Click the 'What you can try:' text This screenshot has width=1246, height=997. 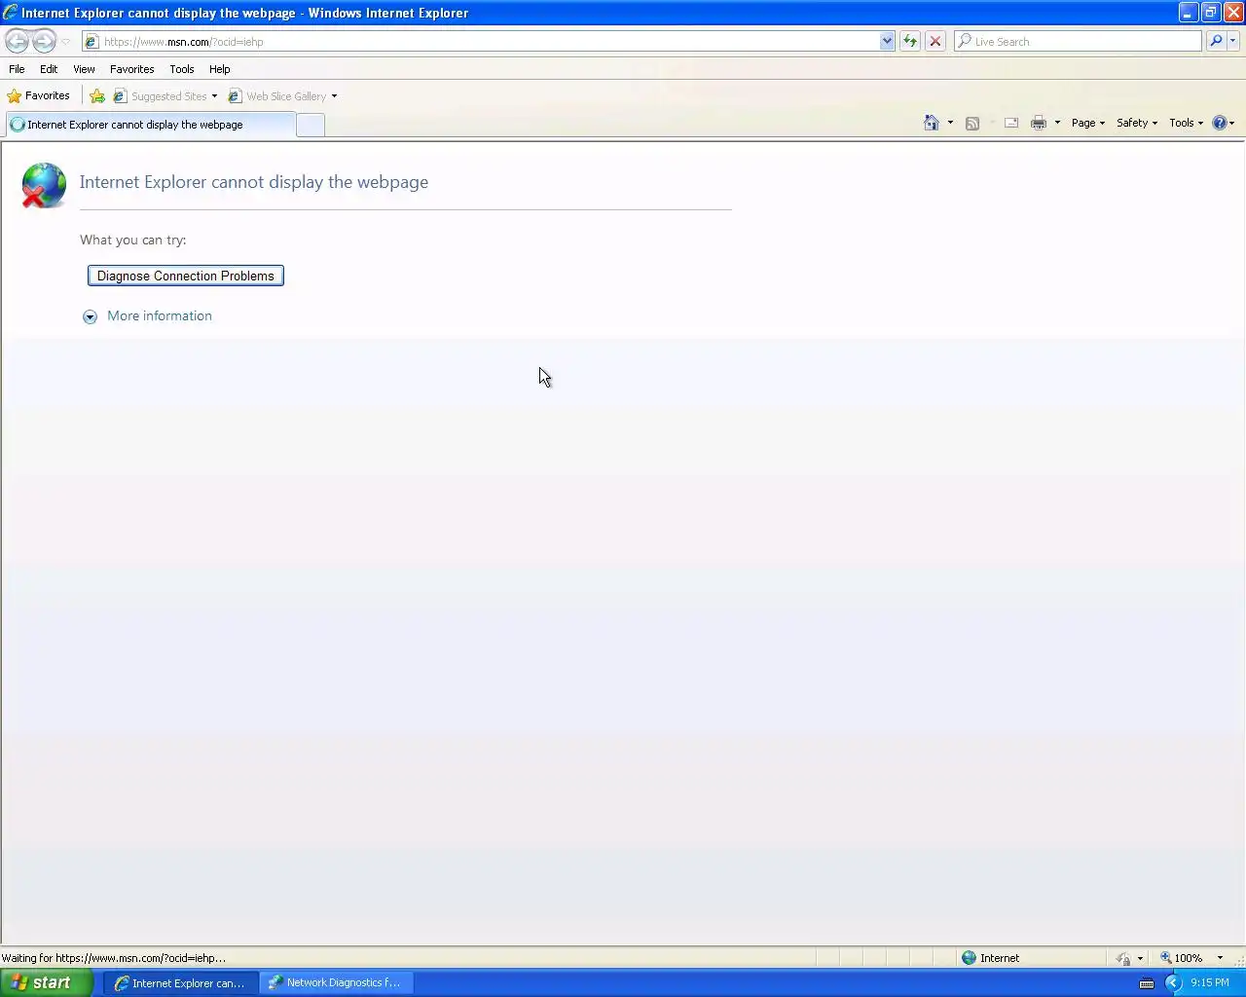(133, 240)
